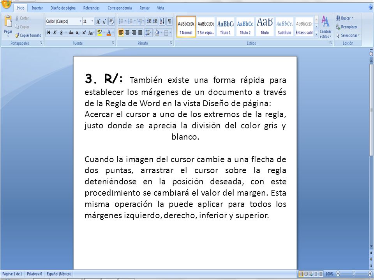Click the multilevel list icon
374x280 pixels.
(140, 21)
